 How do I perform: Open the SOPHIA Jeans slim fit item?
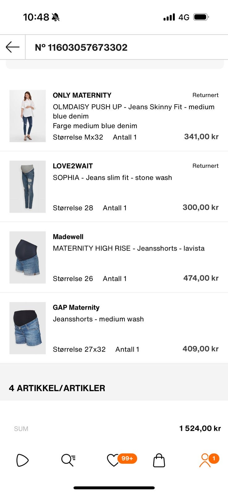coord(112,178)
